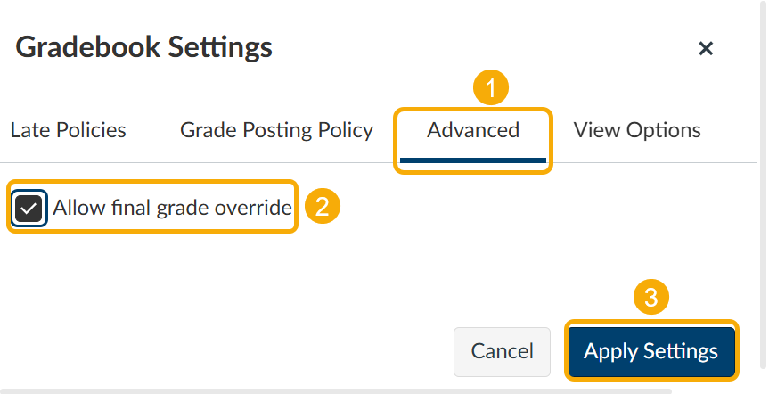
Task: Click the vertical scrollbar on right edge
Action: pyautogui.click(x=763, y=185)
